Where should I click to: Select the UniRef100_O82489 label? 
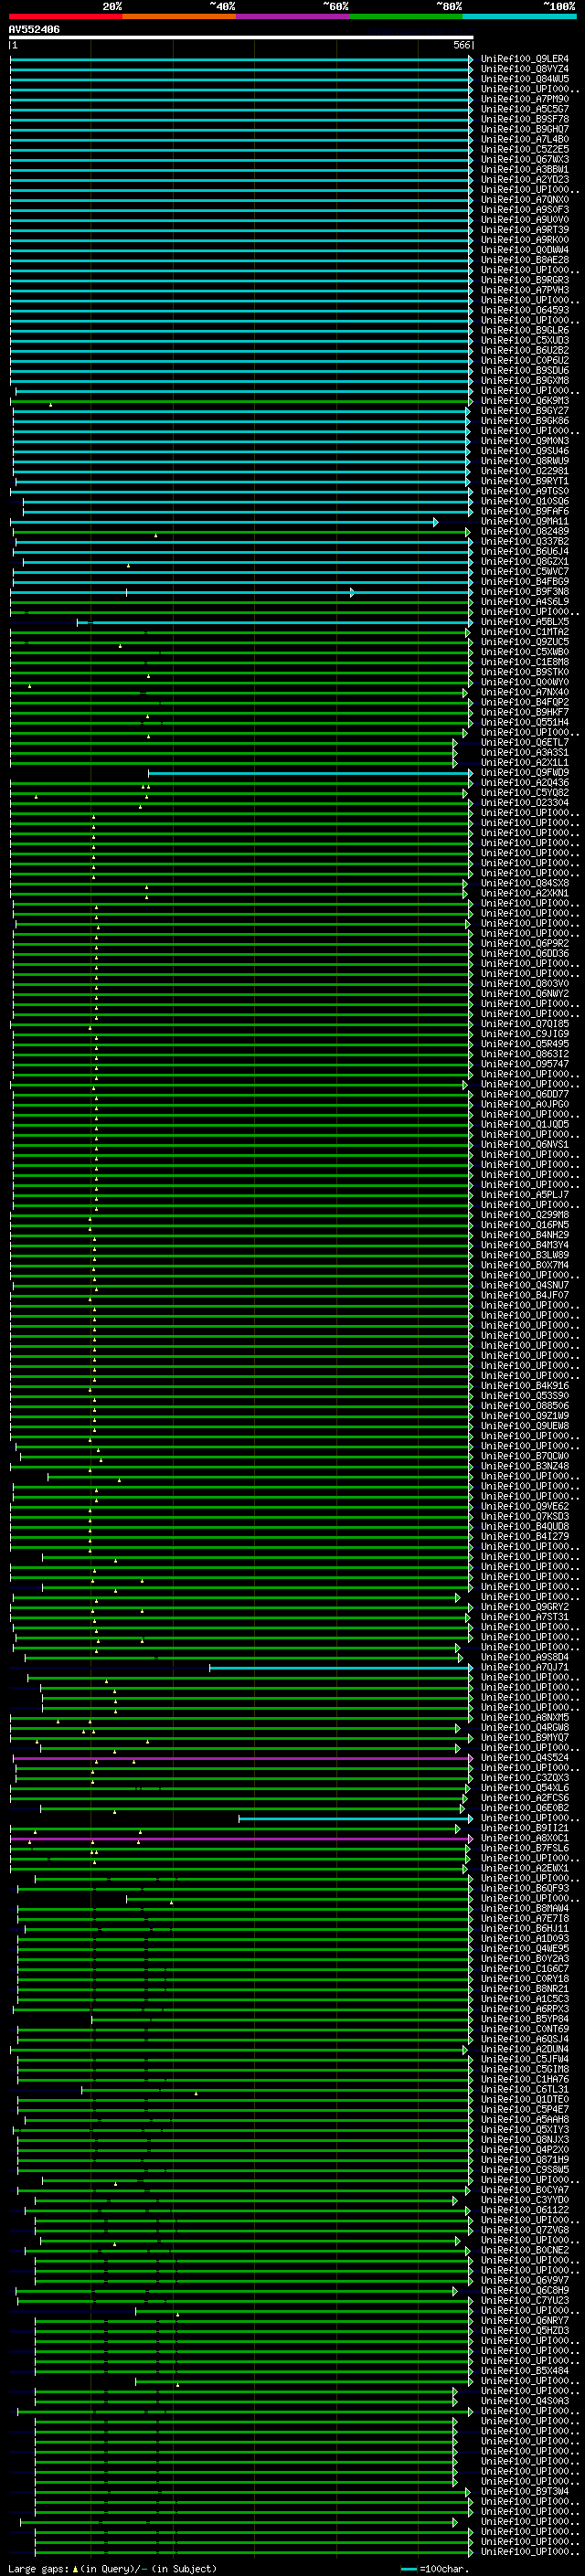click(x=525, y=531)
